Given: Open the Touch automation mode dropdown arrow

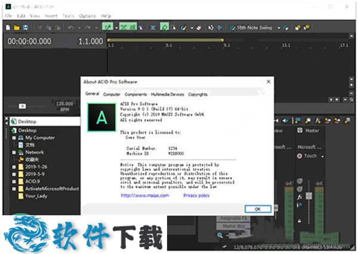Looking at the screenshot, I should (x=323, y=157).
